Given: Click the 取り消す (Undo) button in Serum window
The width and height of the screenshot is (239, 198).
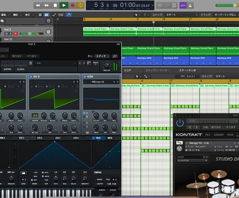Looking at the screenshot, I should tap(17, 56).
